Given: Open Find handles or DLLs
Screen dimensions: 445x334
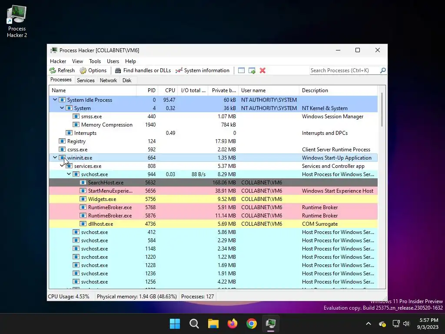Looking at the screenshot, I should tap(143, 70).
